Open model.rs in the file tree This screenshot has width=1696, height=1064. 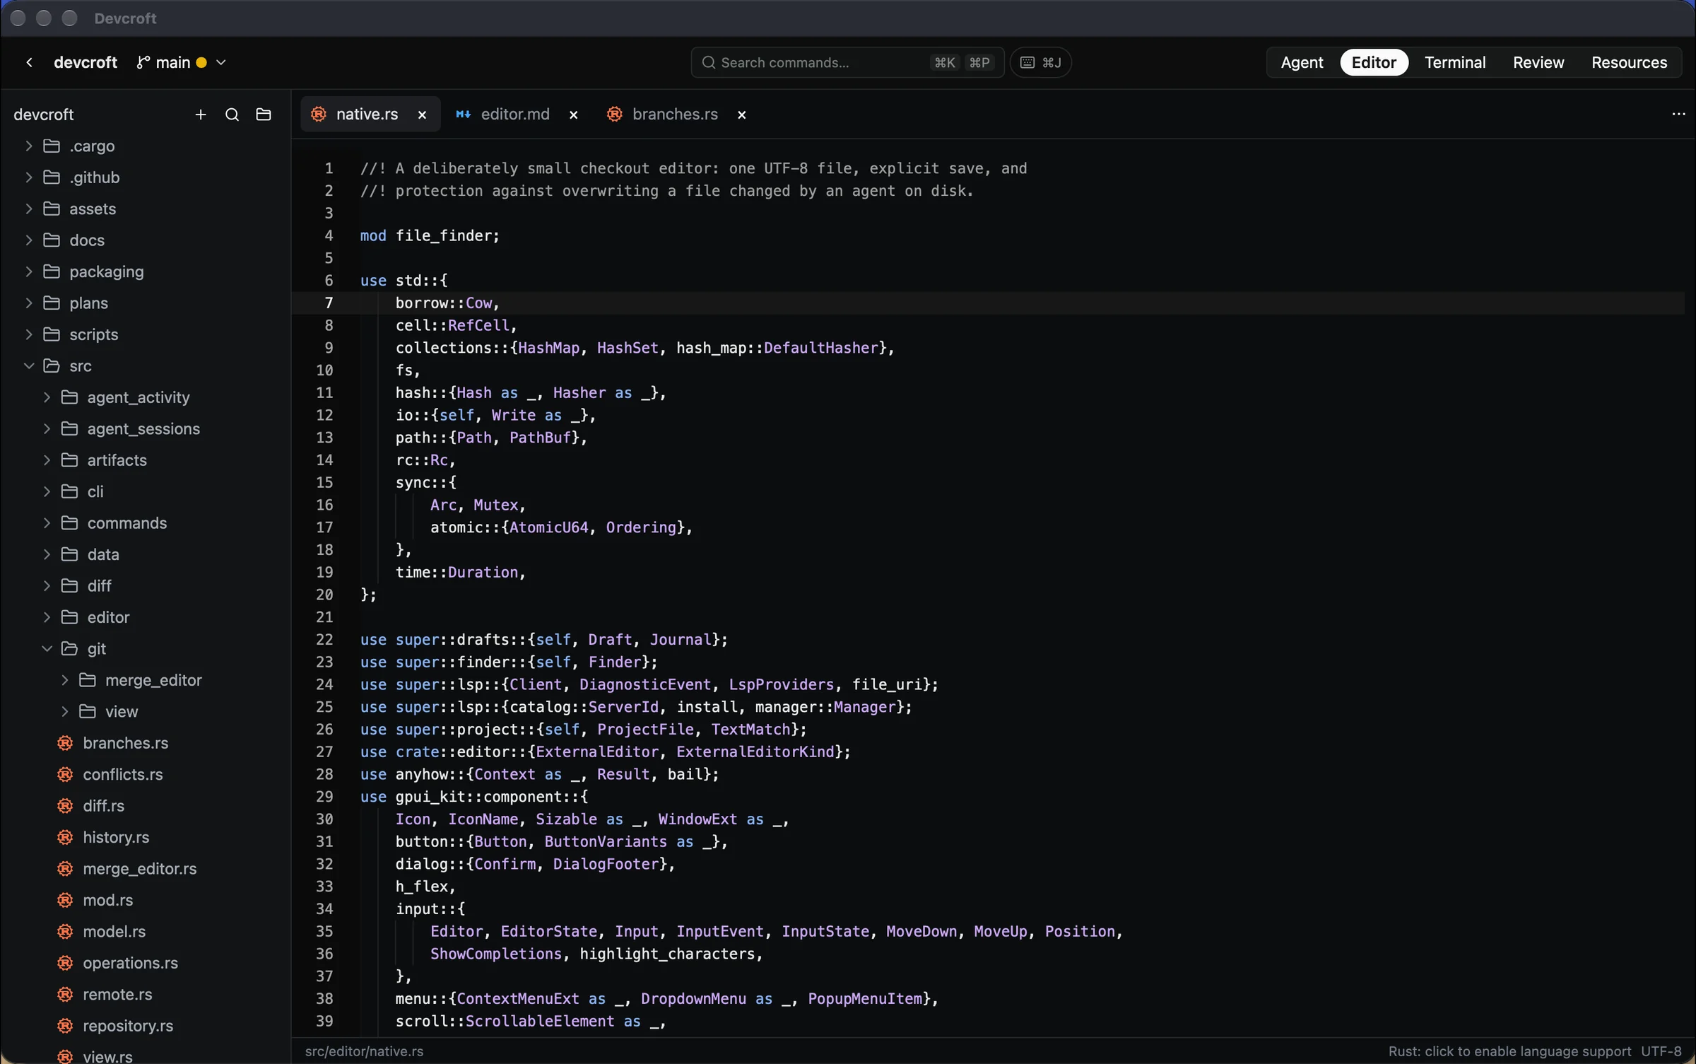click(114, 932)
